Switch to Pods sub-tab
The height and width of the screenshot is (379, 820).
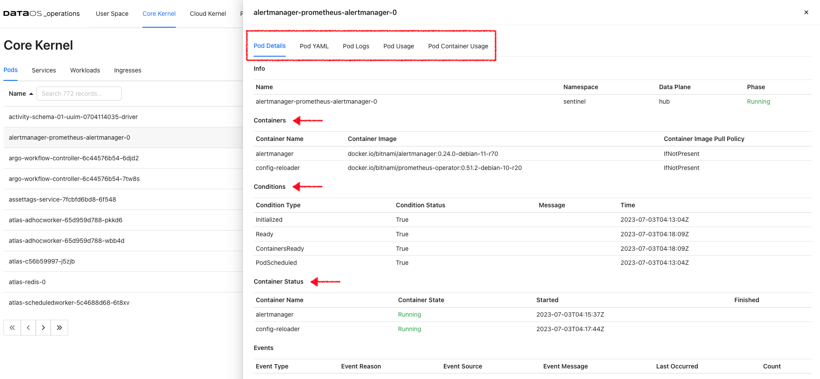[x=11, y=70]
